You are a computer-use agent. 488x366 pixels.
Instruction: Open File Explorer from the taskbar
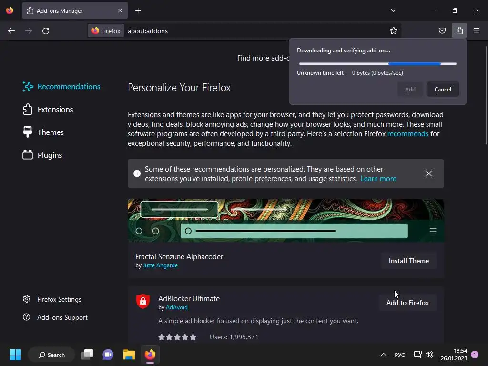click(129, 355)
